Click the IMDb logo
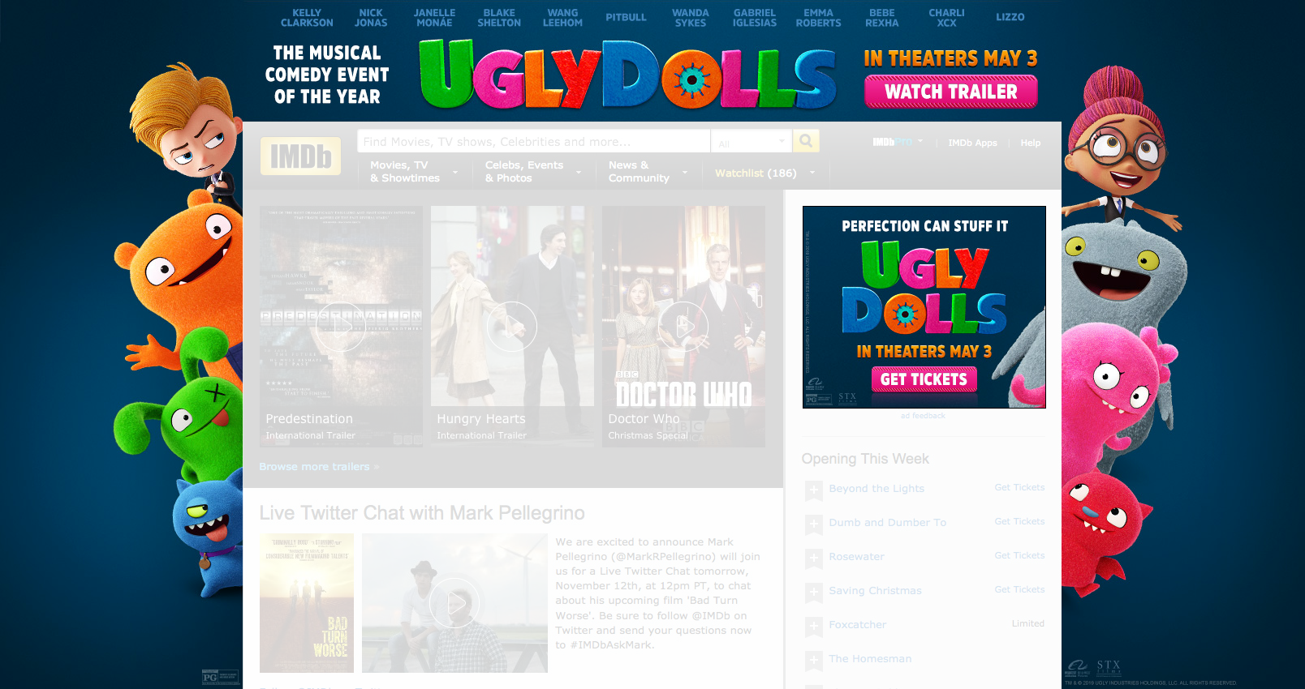Viewport: 1305px width, 689px height. click(300, 156)
